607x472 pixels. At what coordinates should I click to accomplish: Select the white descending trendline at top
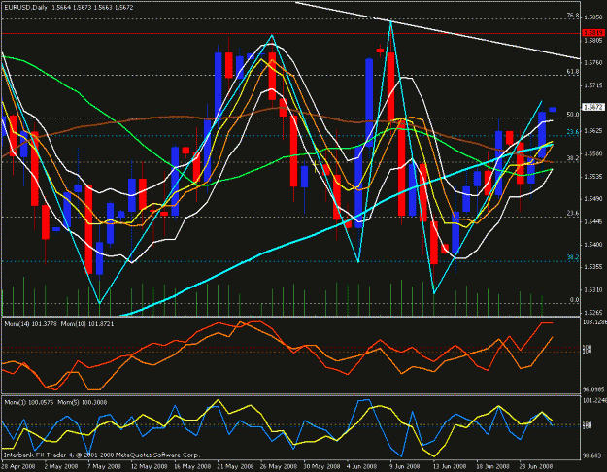tap(437, 30)
